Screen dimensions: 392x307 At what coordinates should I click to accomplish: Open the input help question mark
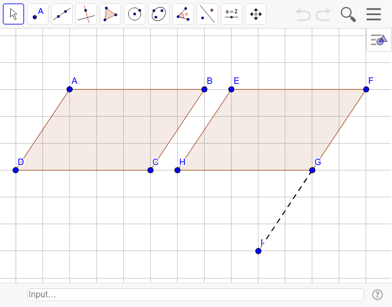[377, 295]
